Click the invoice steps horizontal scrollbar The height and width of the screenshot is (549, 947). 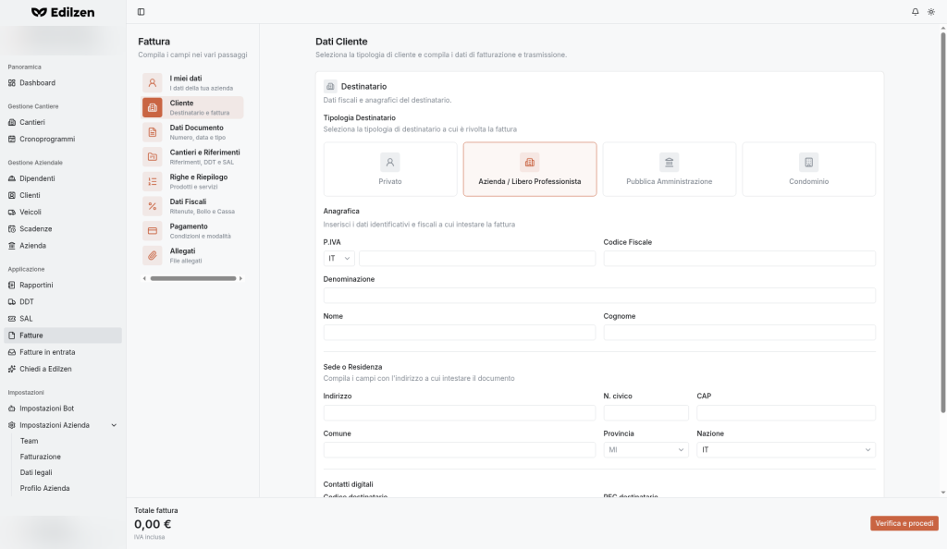(193, 279)
